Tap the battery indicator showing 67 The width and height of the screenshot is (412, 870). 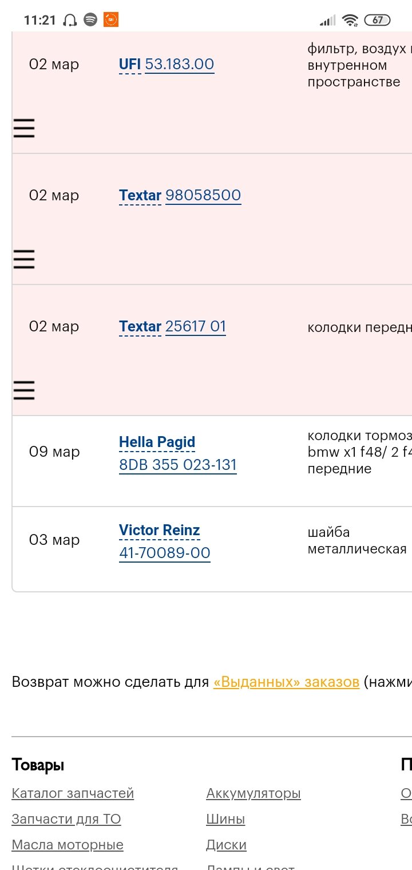pyautogui.click(x=378, y=20)
